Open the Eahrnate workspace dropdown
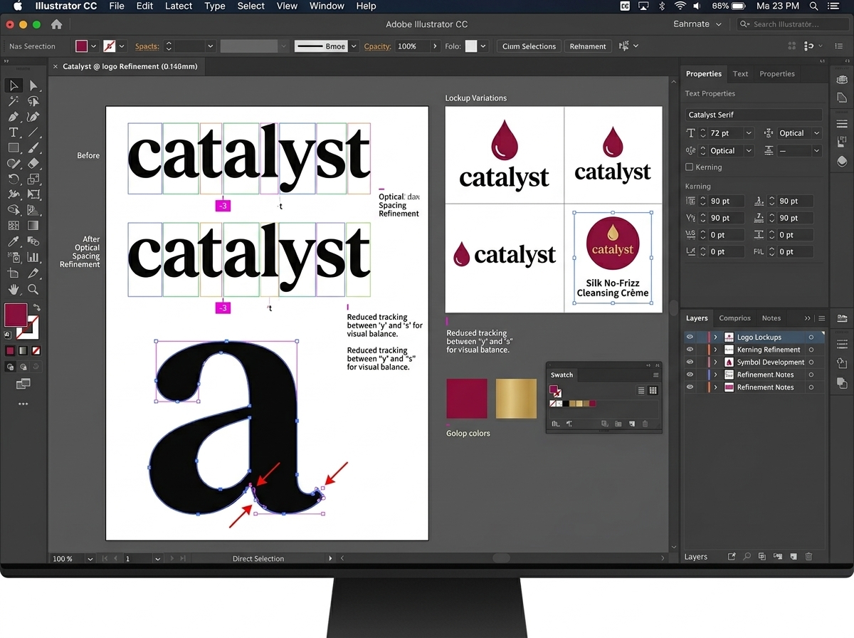Viewport: 854px width, 638px height. (697, 24)
